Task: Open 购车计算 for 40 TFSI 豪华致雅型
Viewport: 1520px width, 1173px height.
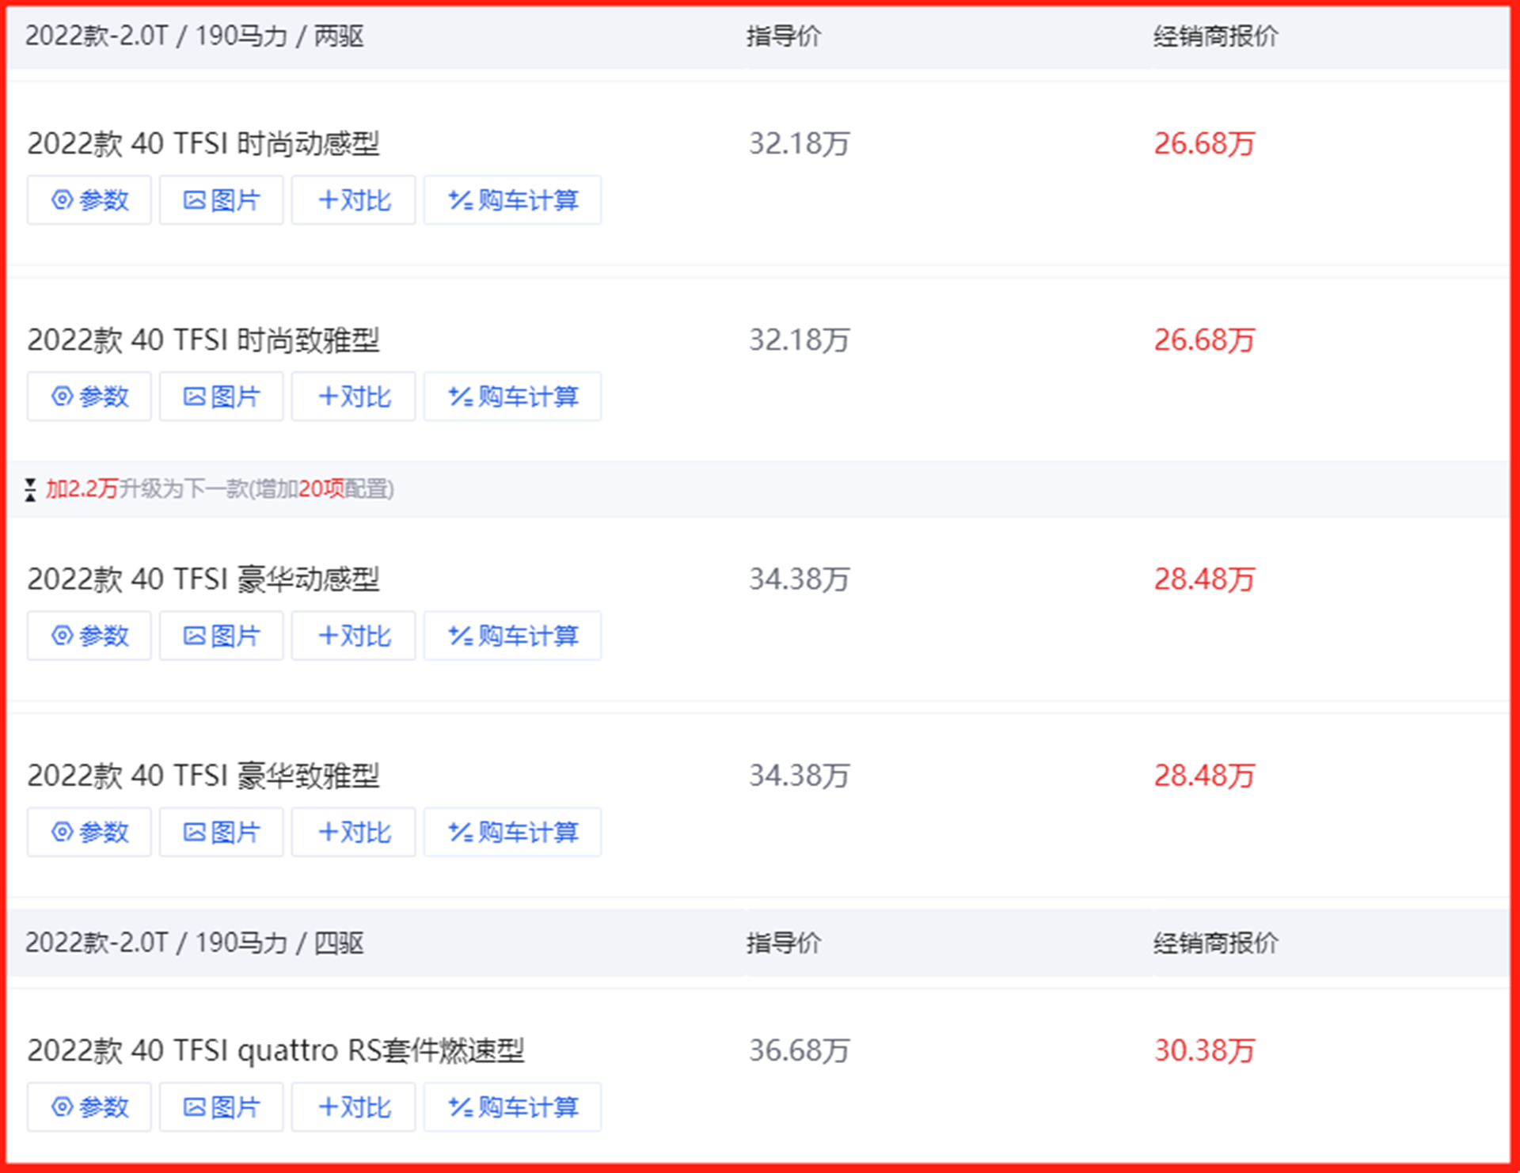Action: pyautogui.click(x=512, y=832)
